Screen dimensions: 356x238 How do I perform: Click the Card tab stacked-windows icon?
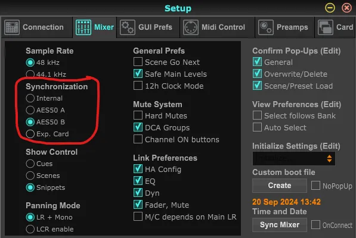326,27
